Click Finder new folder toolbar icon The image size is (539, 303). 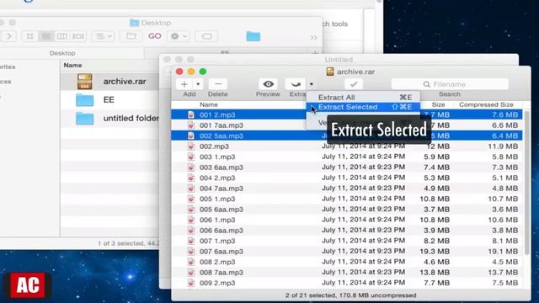coord(131,36)
